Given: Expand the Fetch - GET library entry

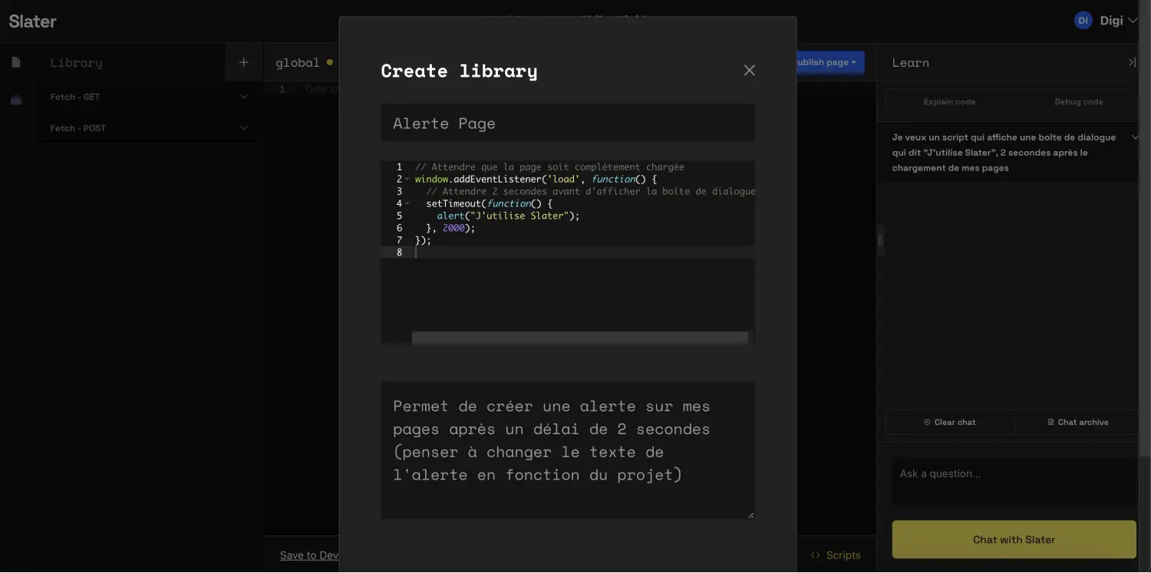Looking at the screenshot, I should click(x=244, y=96).
